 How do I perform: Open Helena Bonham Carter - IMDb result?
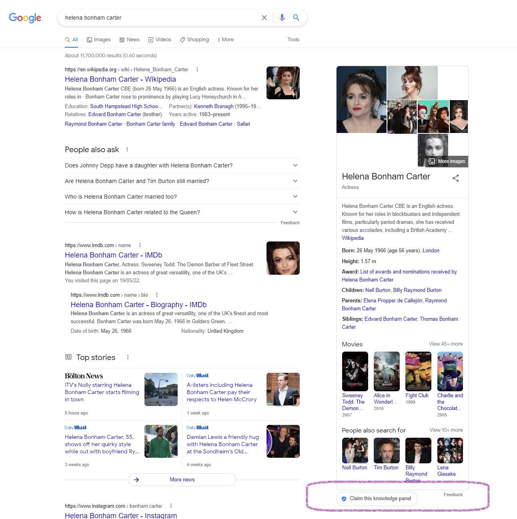pos(113,255)
